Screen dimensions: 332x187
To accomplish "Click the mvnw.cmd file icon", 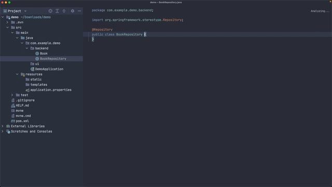I will 13,116.
